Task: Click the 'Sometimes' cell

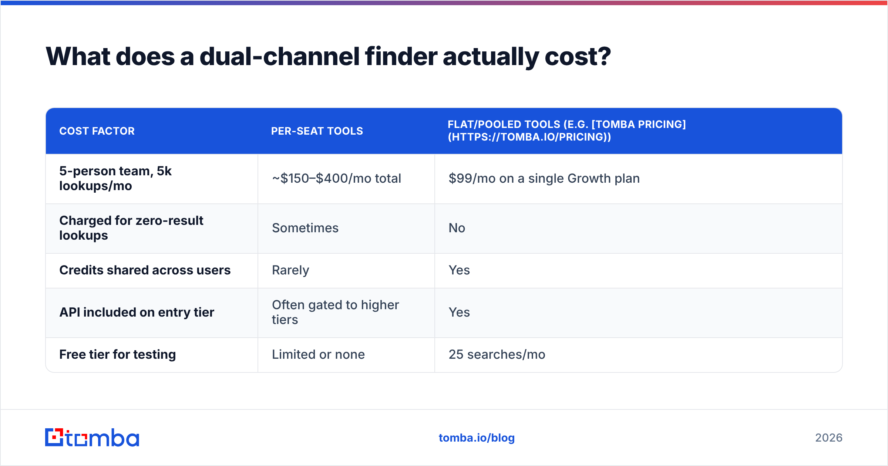Action: pyautogui.click(x=346, y=228)
